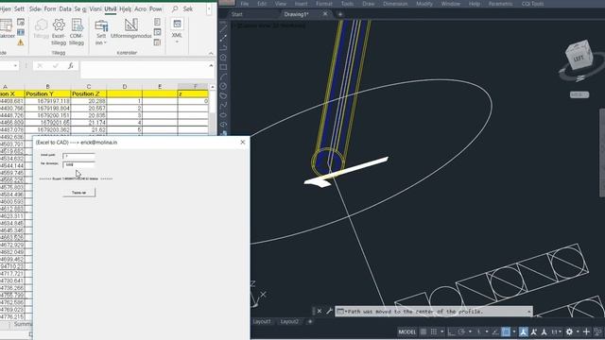Click the ViewCube LEFT face
Viewport: 605px width, 340px height.
pyautogui.click(x=579, y=59)
